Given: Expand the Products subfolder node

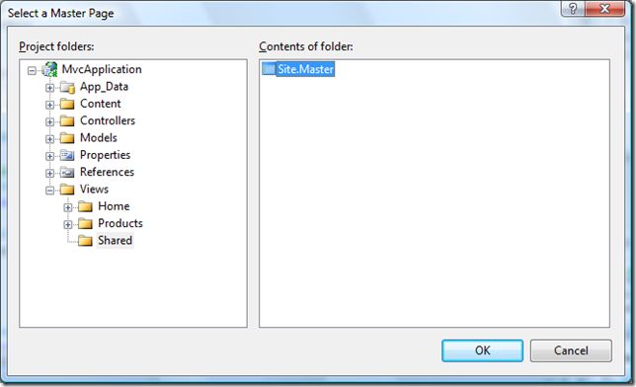Looking at the screenshot, I should tap(68, 225).
